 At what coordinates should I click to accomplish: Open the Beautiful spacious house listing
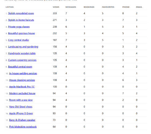pos(21,33)
